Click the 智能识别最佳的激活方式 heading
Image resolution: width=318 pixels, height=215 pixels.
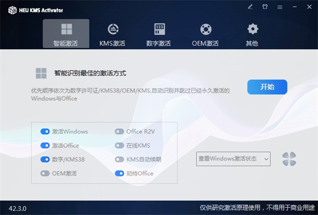90,73
